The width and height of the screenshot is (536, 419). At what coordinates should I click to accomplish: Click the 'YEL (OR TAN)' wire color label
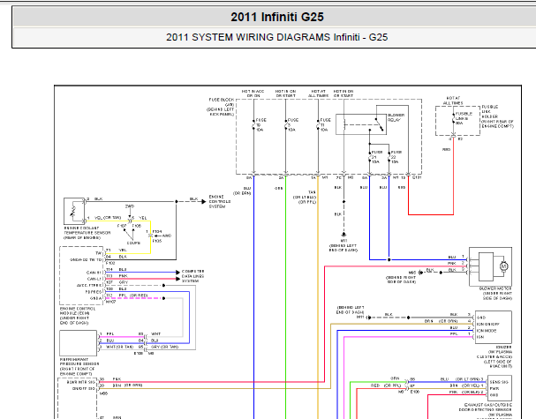tap(108, 218)
